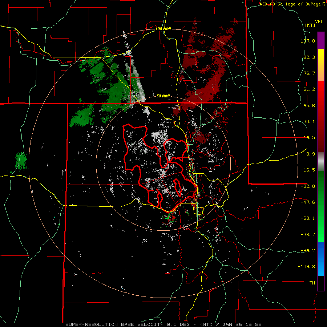Viewport: 327px width, 327px height.
Task: Click the NEXLAB-College of DuPage label
Action: (x=292, y=4)
